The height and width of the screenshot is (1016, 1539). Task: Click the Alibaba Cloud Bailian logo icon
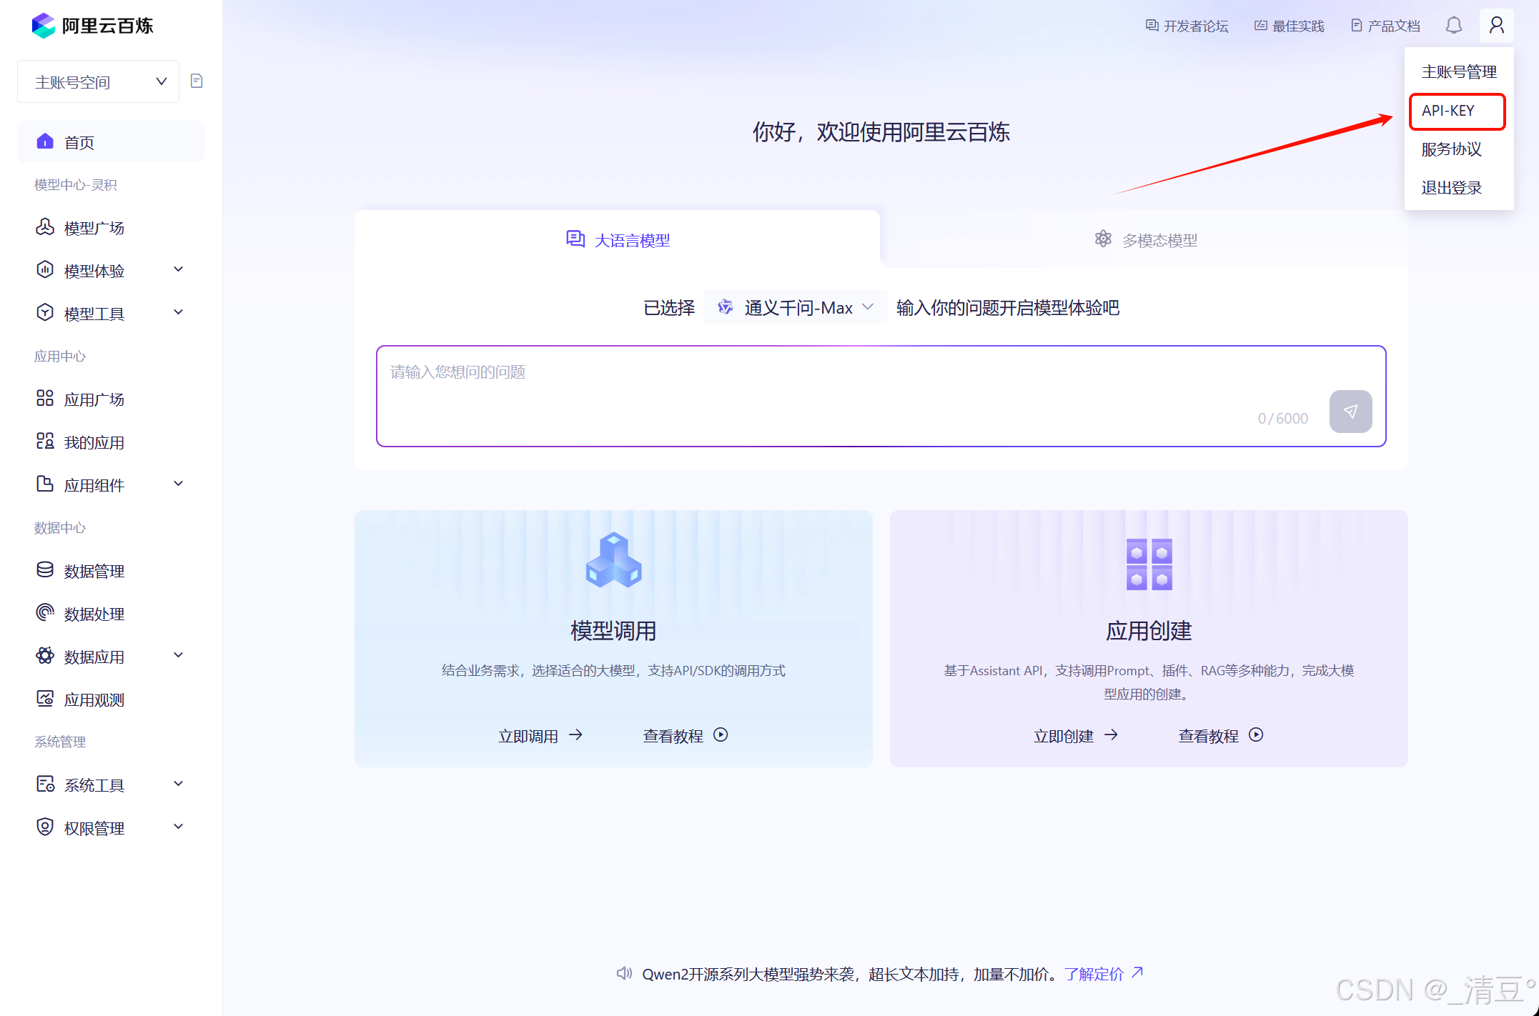pyautogui.click(x=44, y=26)
